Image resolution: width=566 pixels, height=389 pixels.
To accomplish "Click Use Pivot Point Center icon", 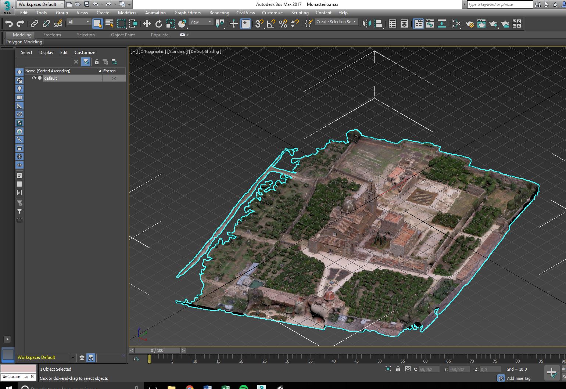I will coord(220,24).
